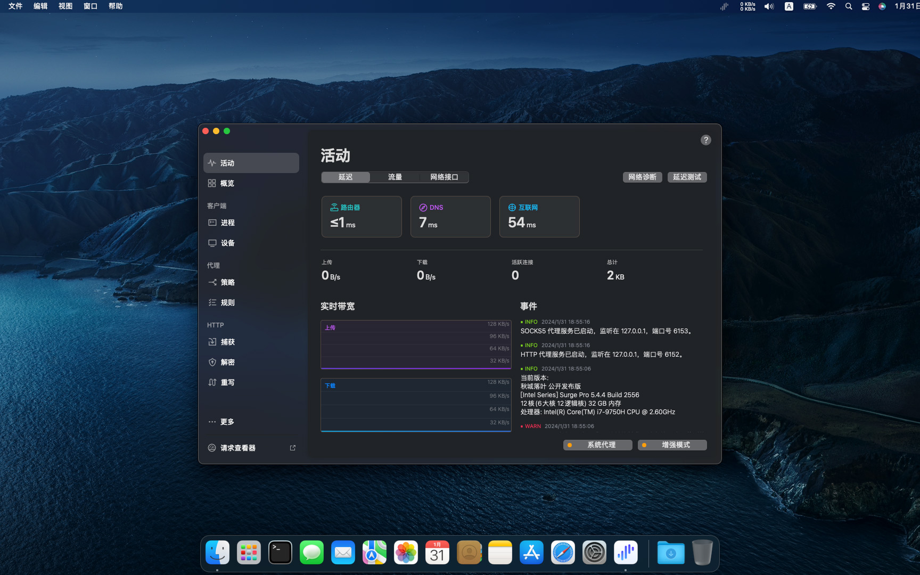Viewport: 920px width, 575px height.
Task: Toggle the 增强模式 enhanced mode
Action: click(672, 445)
